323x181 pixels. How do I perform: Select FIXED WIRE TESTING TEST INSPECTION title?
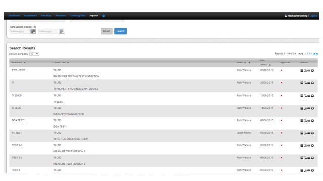pos(76,76)
